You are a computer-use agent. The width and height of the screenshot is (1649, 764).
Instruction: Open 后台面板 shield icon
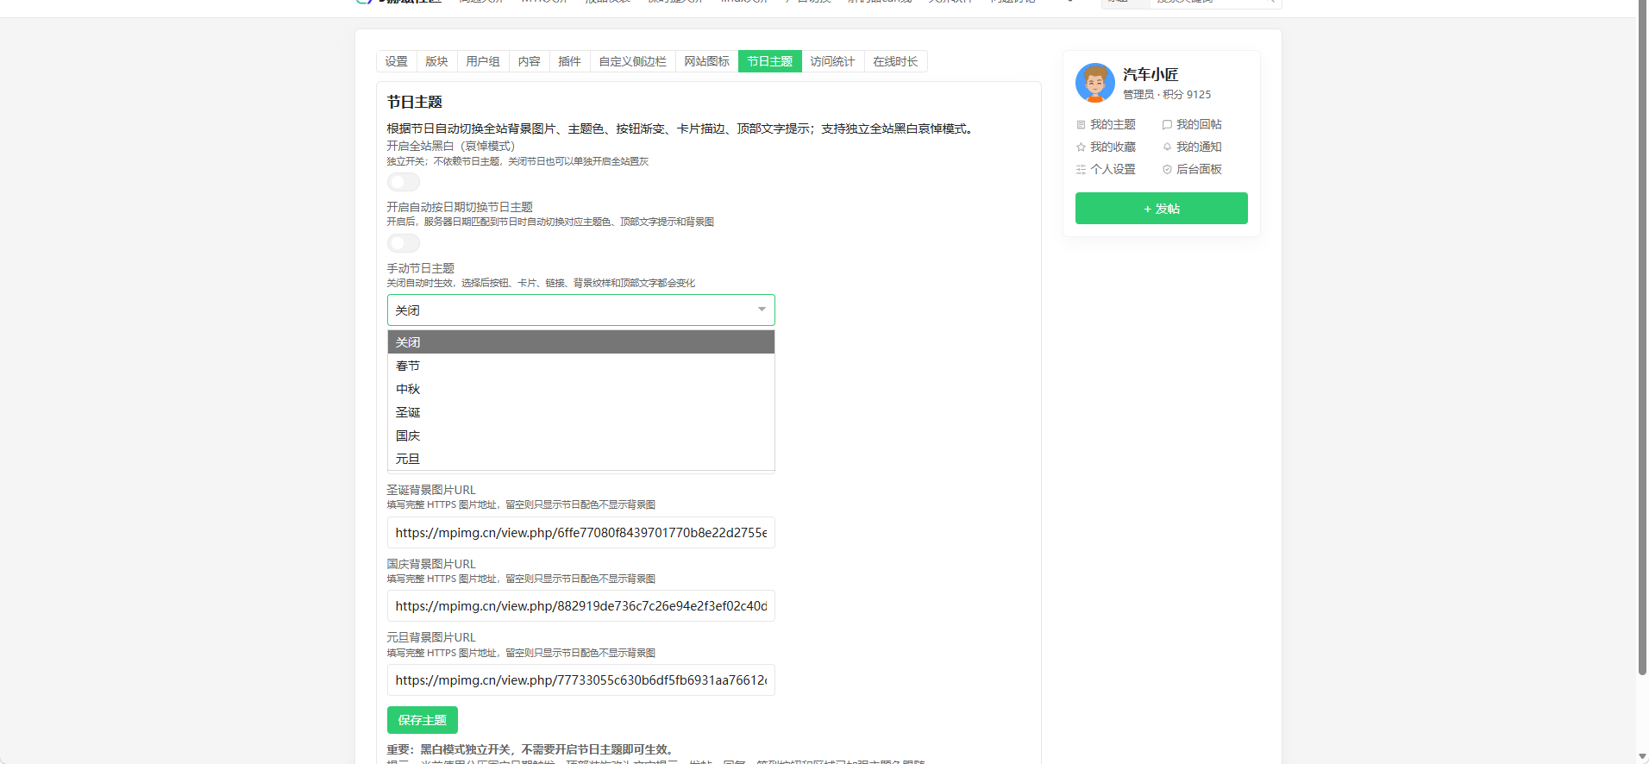(x=1167, y=170)
